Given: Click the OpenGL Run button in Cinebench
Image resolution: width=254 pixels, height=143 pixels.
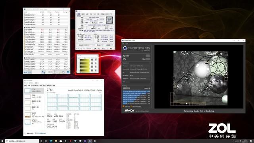Looking at the screenshot, I should click(148, 56).
